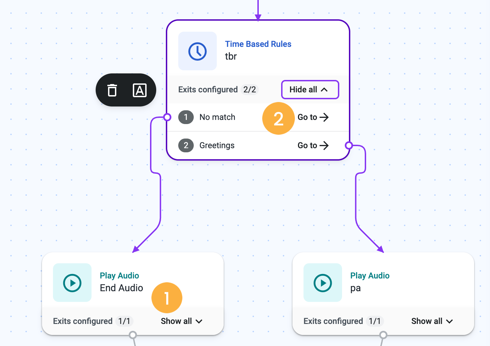Click the tbr node name
Image resolution: width=490 pixels, height=346 pixels.
coord(231,56)
